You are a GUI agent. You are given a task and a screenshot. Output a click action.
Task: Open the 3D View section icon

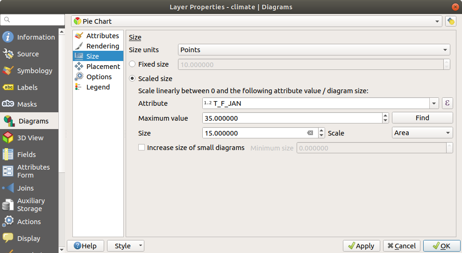point(8,138)
